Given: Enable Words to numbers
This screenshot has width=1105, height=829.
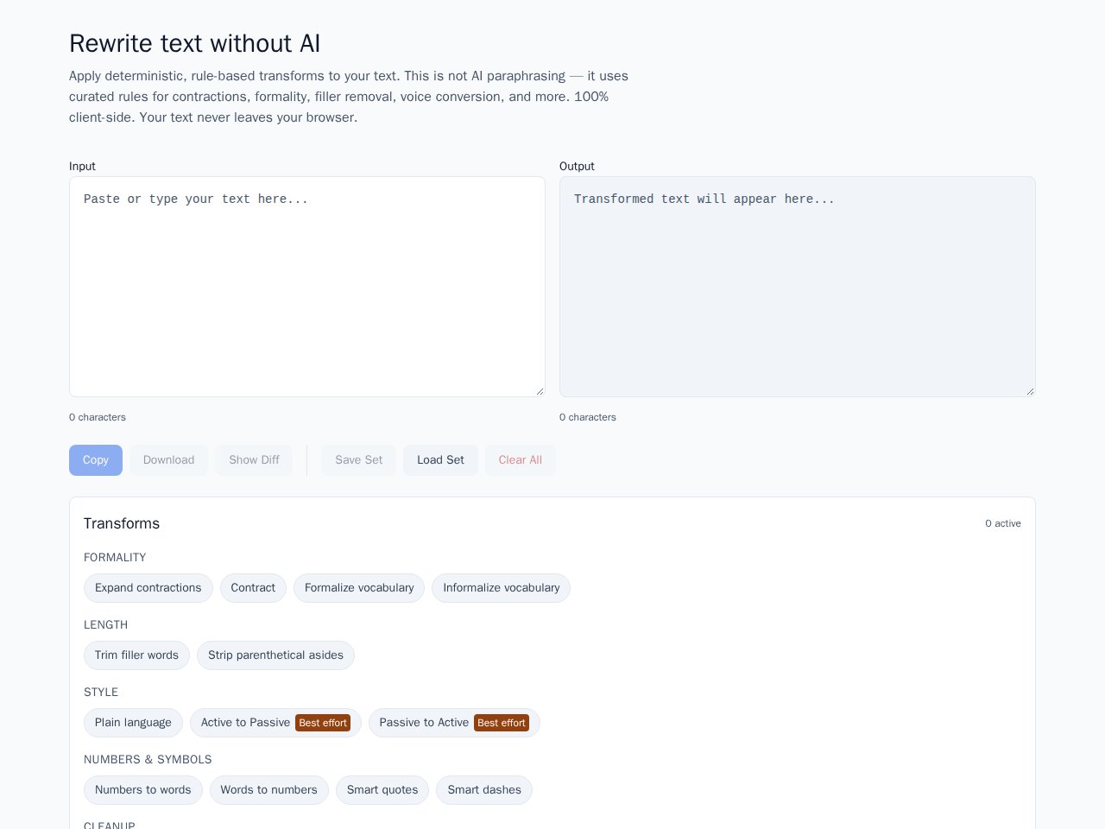Looking at the screenshot, I should click(269, 790).
